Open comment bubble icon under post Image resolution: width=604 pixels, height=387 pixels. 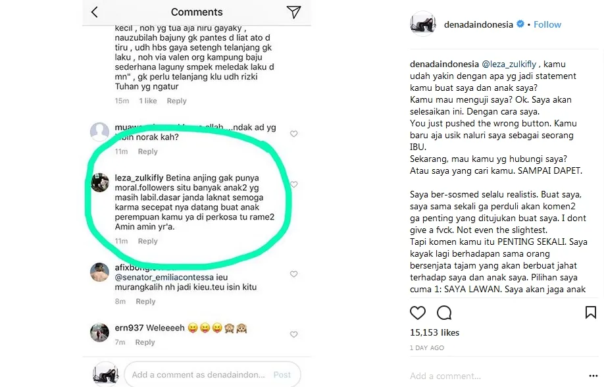(x=444, y=313)
